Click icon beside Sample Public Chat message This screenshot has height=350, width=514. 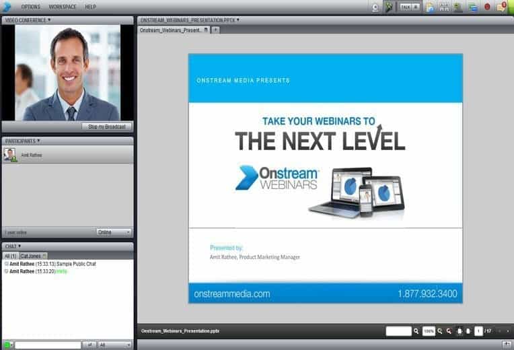(x=6, y=264)
